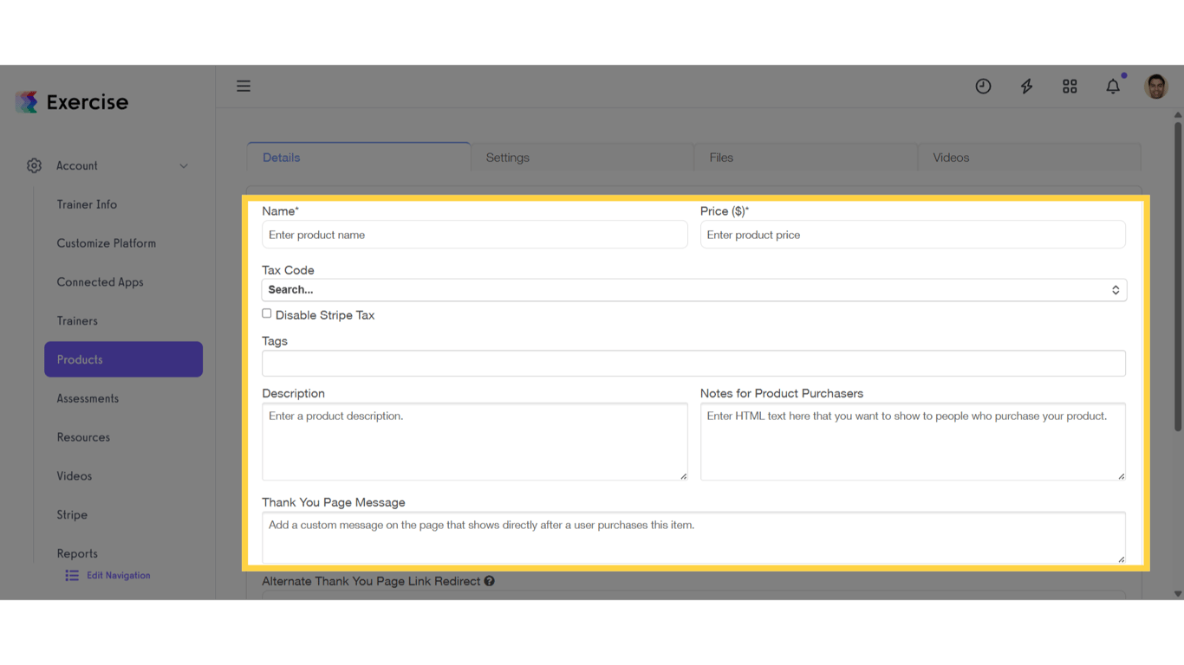The width and height of the screenshot is (1184, 665).
Task: Open the apps grid icon in the header
Action: point(1070,86)
